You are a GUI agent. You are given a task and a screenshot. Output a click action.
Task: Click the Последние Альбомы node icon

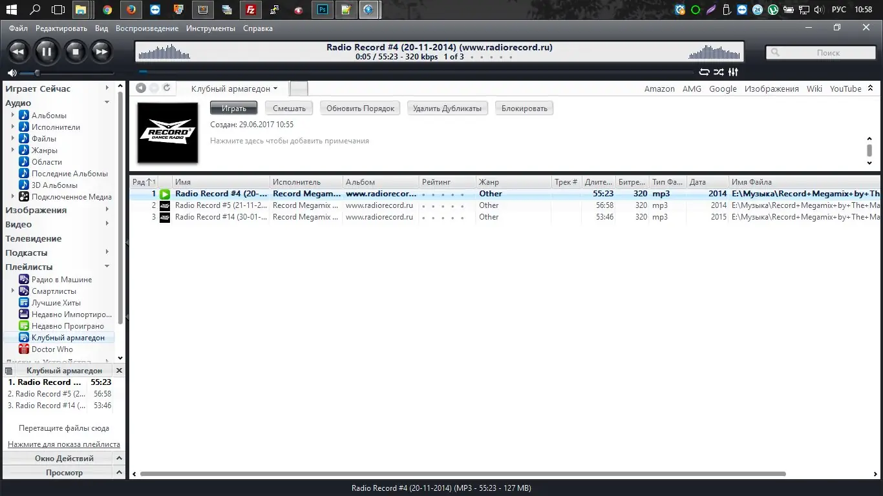point(24,174)
